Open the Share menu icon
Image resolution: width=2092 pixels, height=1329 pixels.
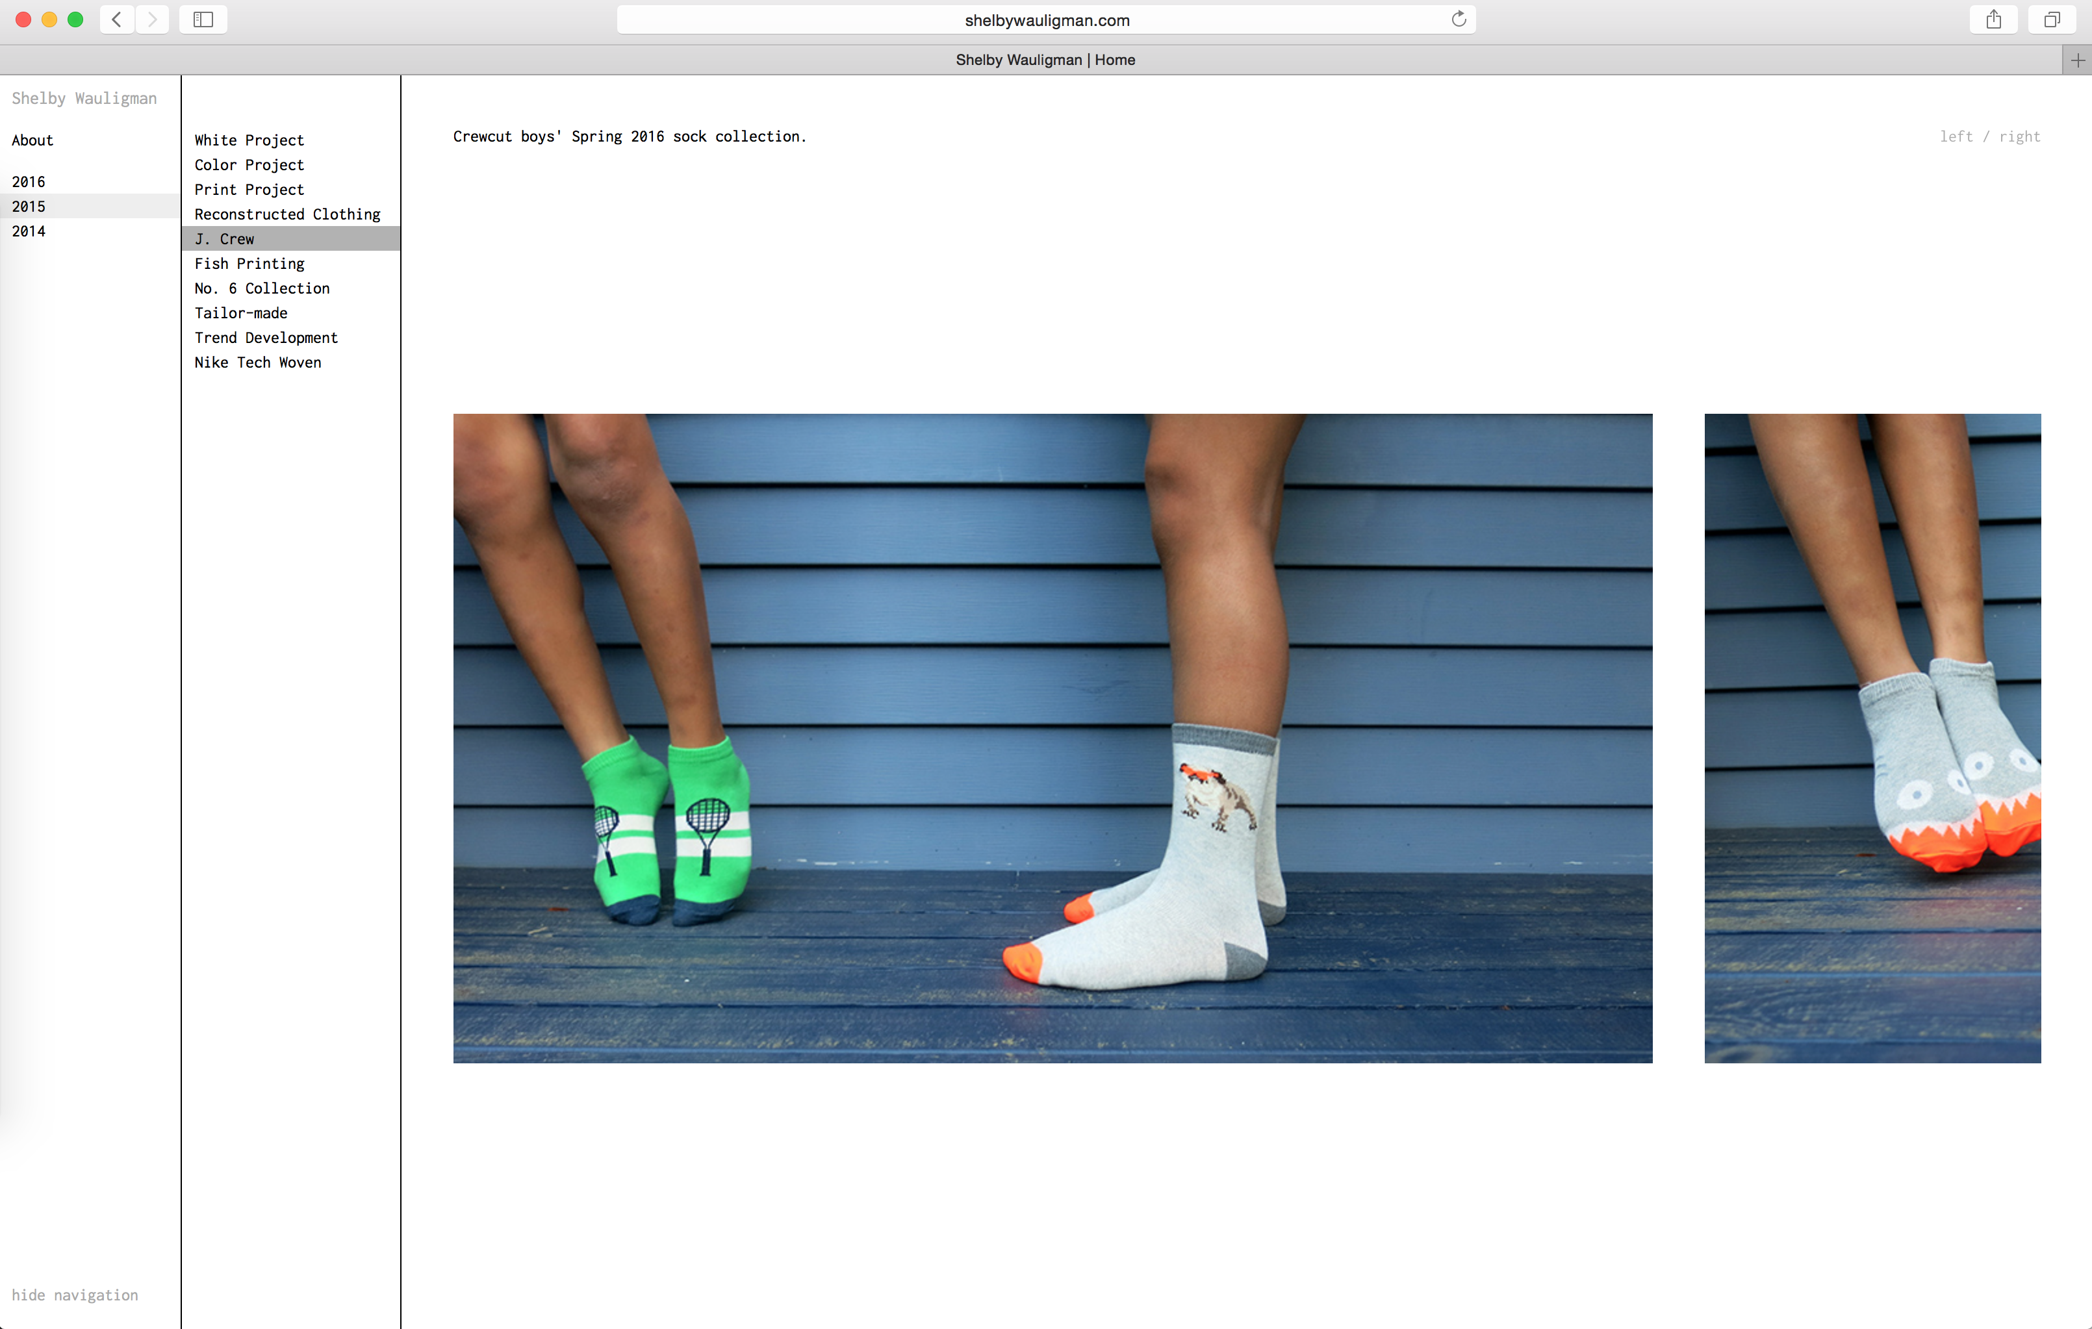1993,19
